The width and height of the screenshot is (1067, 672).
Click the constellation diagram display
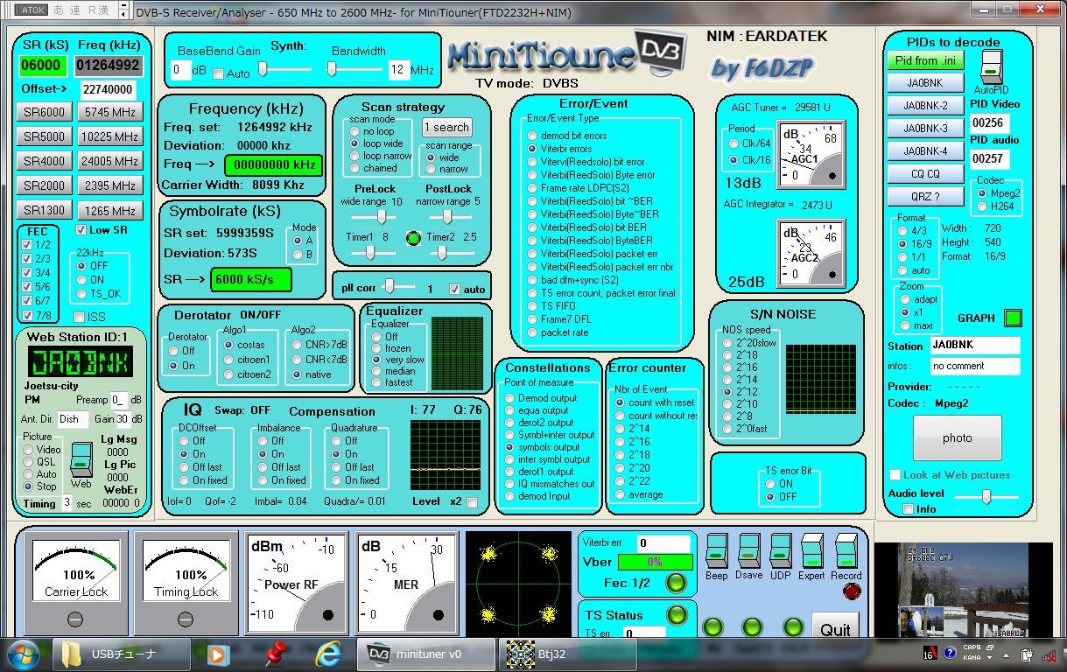point(517,584)
